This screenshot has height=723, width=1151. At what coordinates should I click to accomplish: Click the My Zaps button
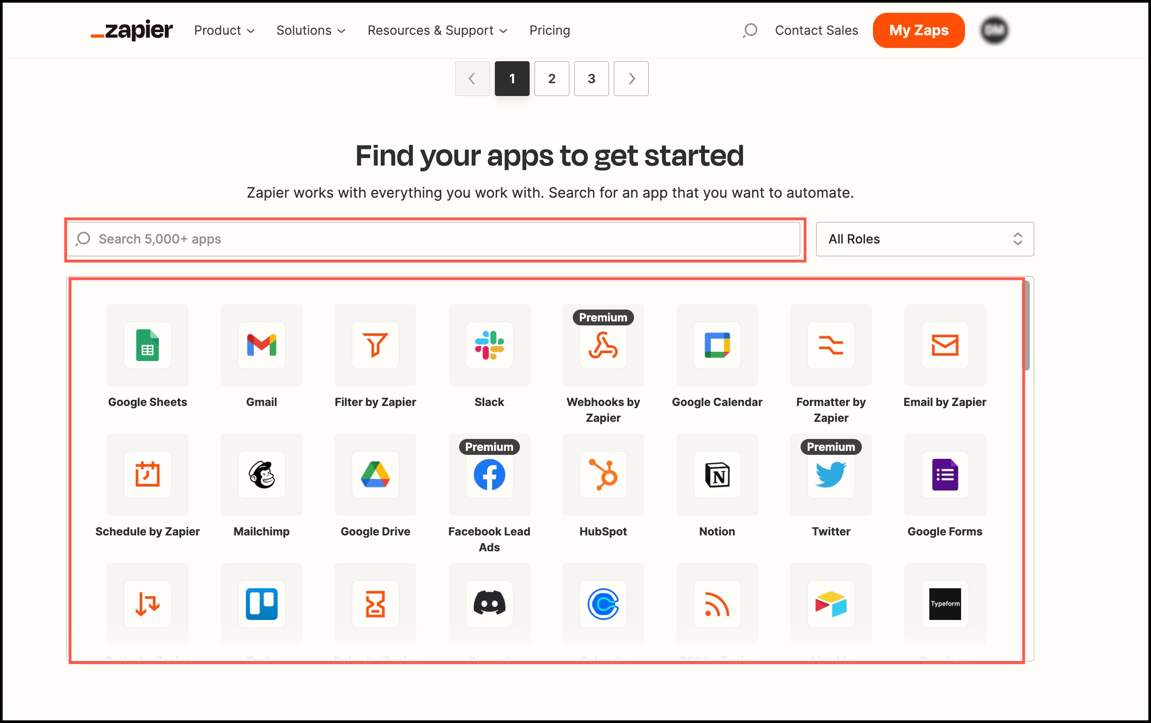(x=918, y=30)
